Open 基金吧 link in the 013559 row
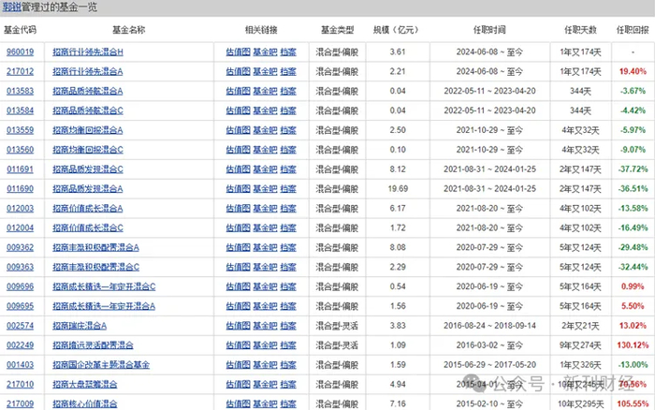The height and width of the screenshot is (410, 655). pyautogui.click(x=265, y=130)
